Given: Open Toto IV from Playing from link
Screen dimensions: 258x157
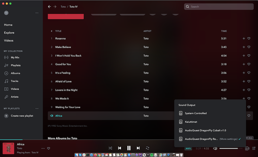Looking at the screenshot, I should pyautogui.click(x=35, y=152).
